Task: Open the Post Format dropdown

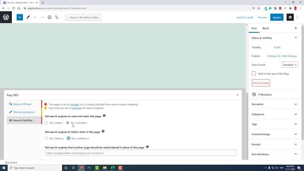Action: 290,65
